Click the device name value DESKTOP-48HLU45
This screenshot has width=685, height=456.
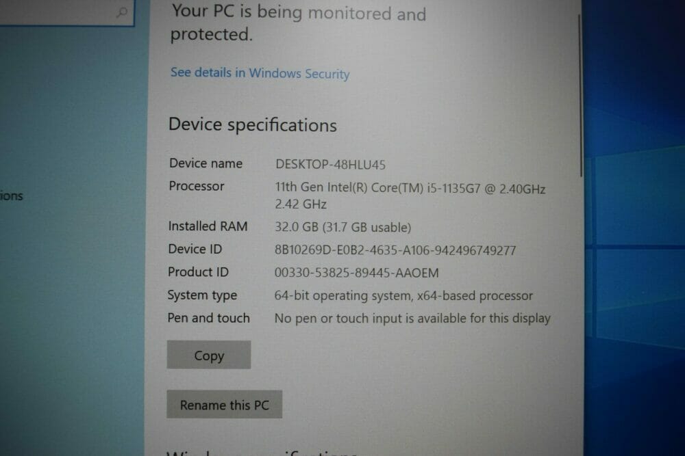(x=330, y=164)
